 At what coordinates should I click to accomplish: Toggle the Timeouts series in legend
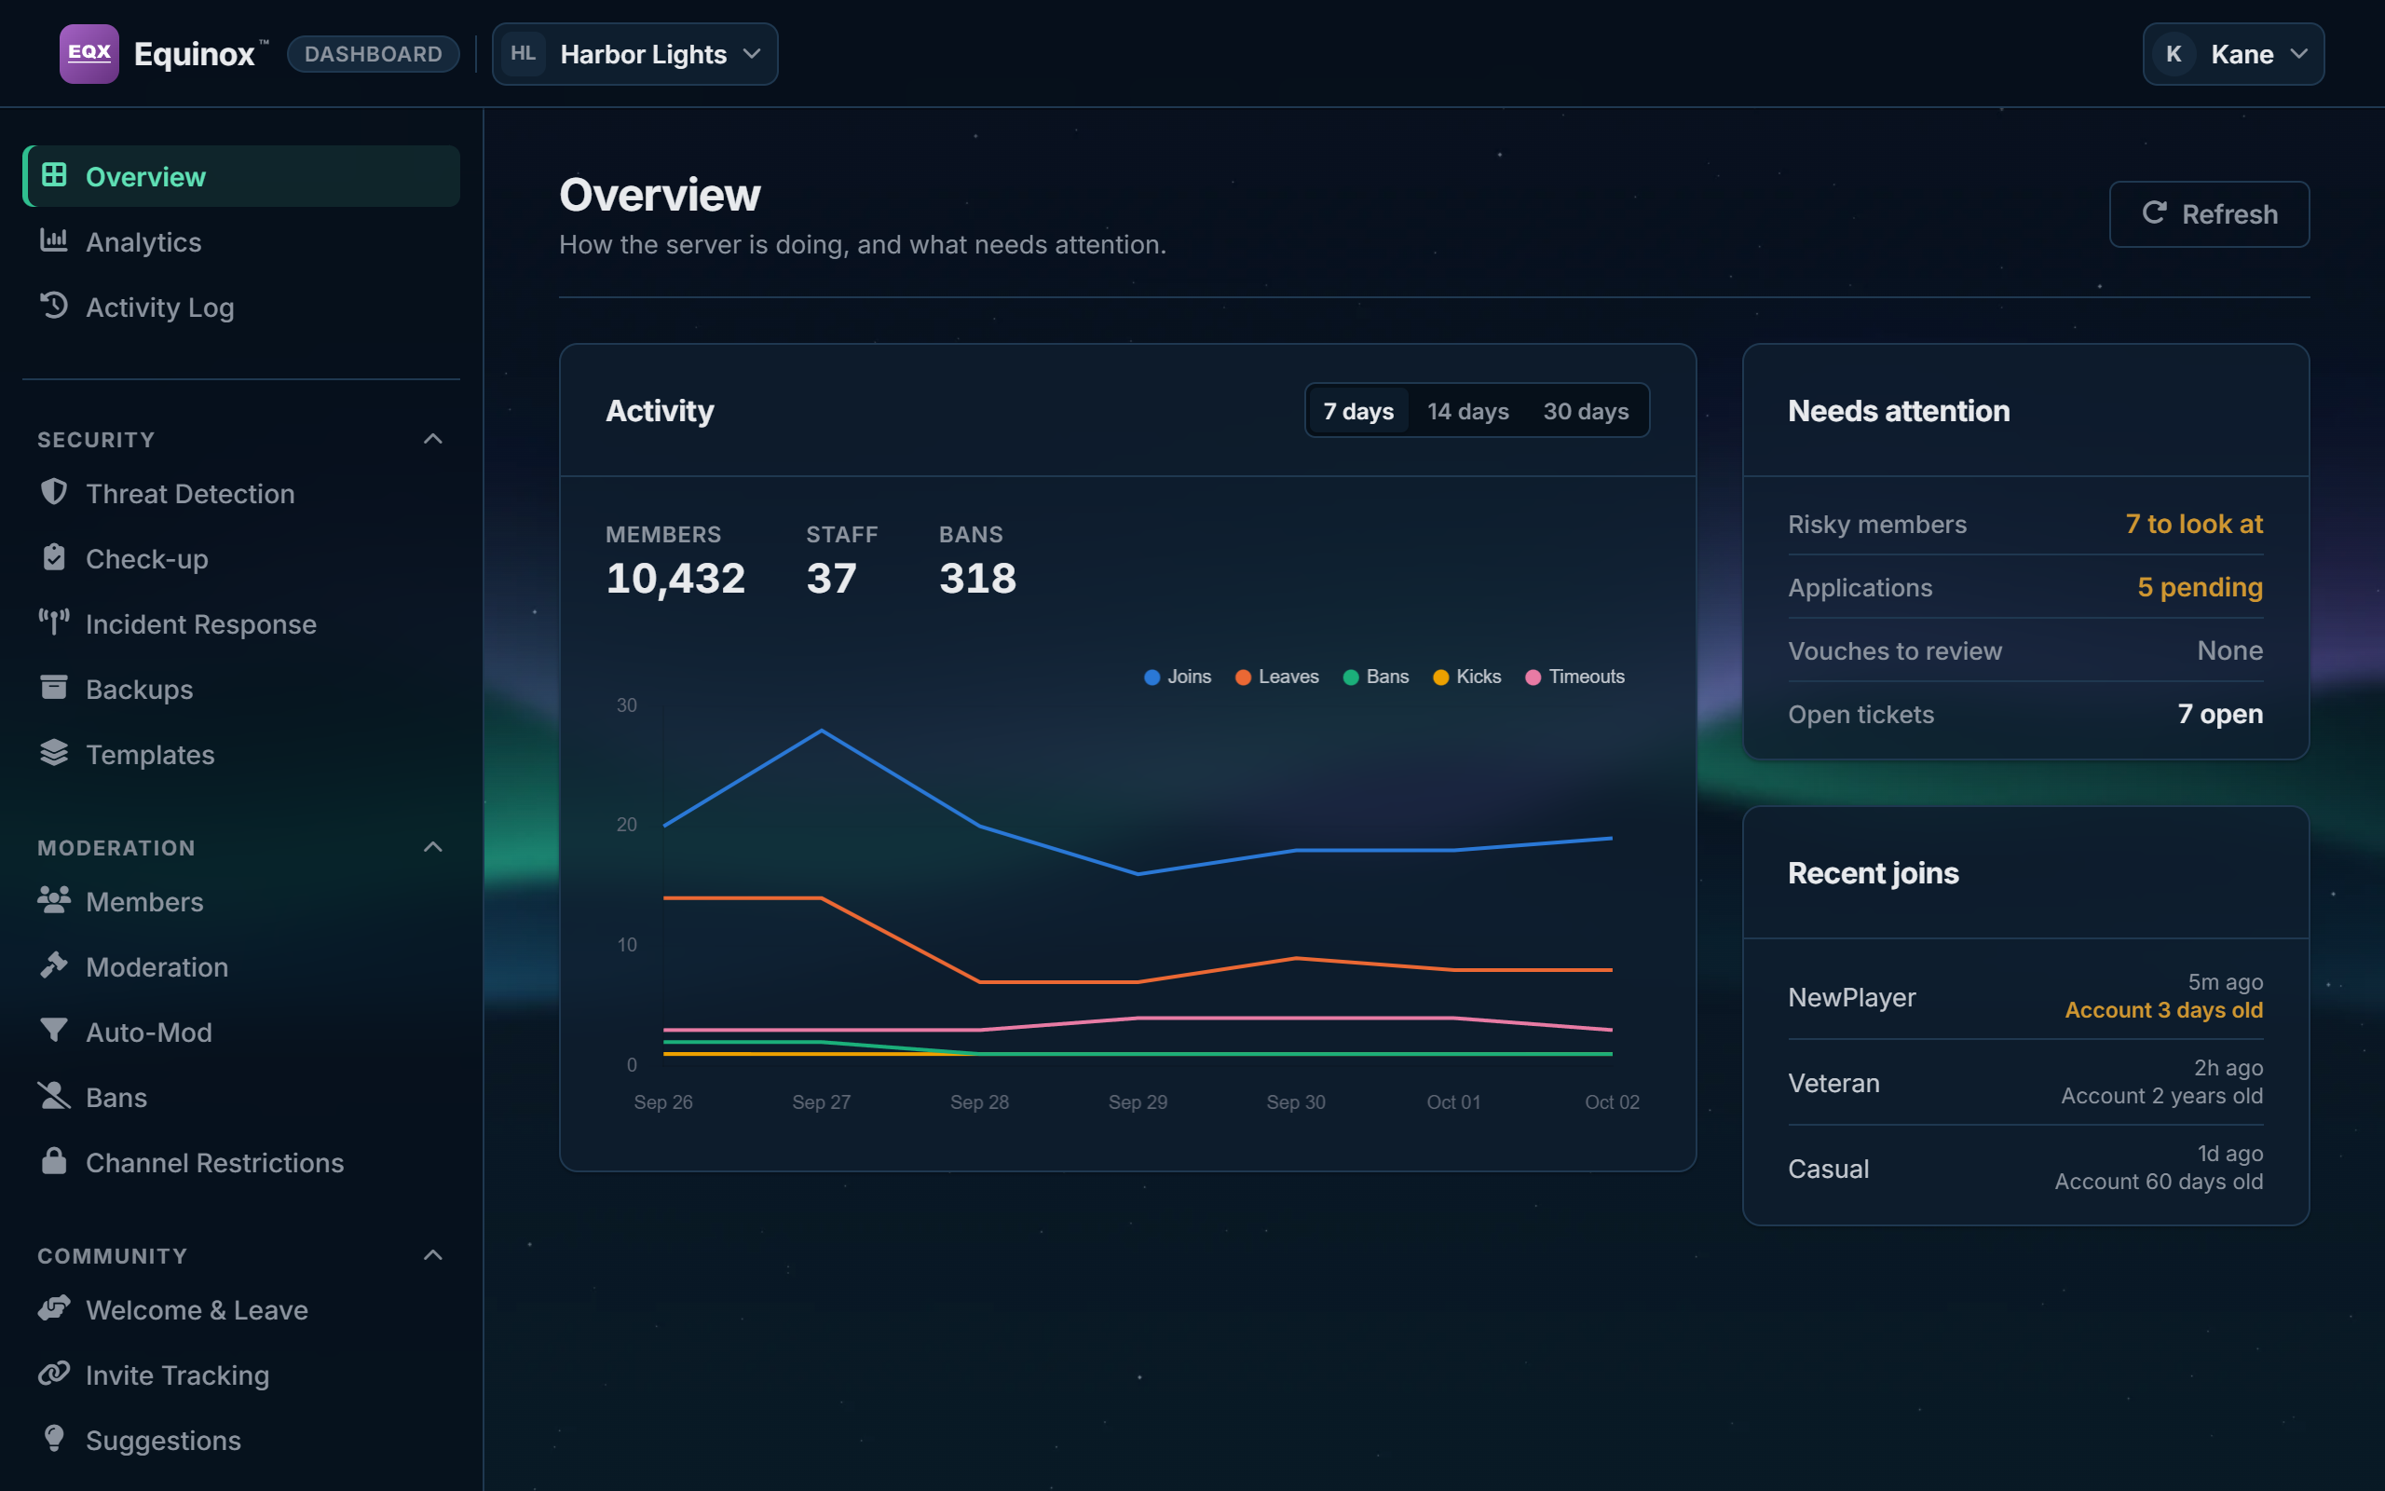pyautogui.click(x=1574, y=677)
